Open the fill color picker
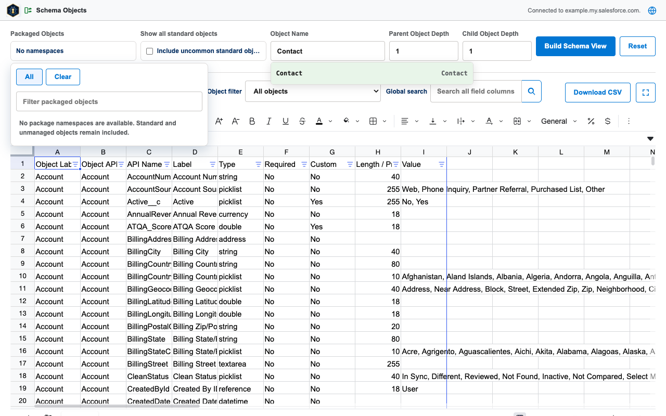The height and width of the screenshot is (416, 666). coord(347,121)
